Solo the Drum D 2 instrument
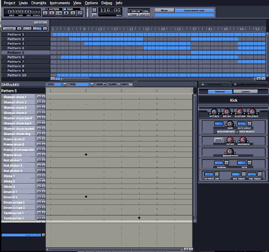 point(43,197)
